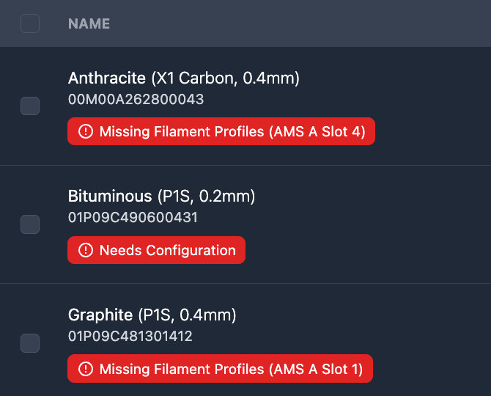
Task: Toggle the select-all header checkbox
Action: pos(30,23)
